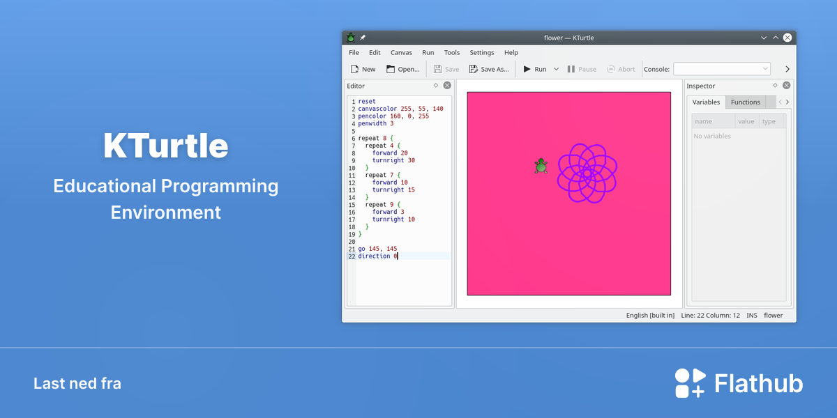Screen dimensions: 837x418
Task: Click the 'turnright 15' code line
Action: coord(393,189)
